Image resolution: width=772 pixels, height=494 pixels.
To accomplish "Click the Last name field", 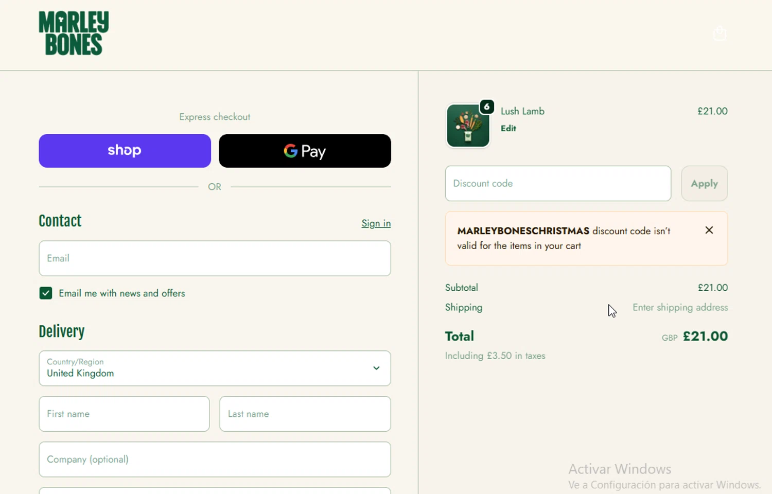I will coord(305,414).
